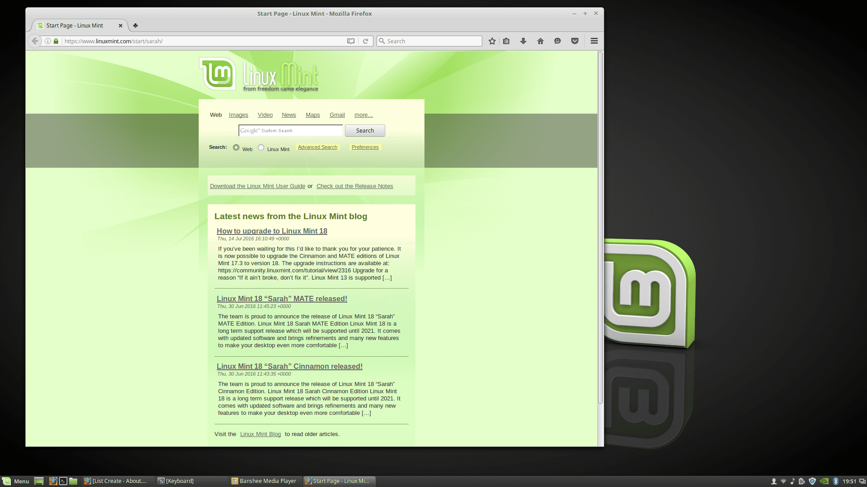Open the more... dropdown menu
This screenshot has height=487, width=867.
pos(363,115)
